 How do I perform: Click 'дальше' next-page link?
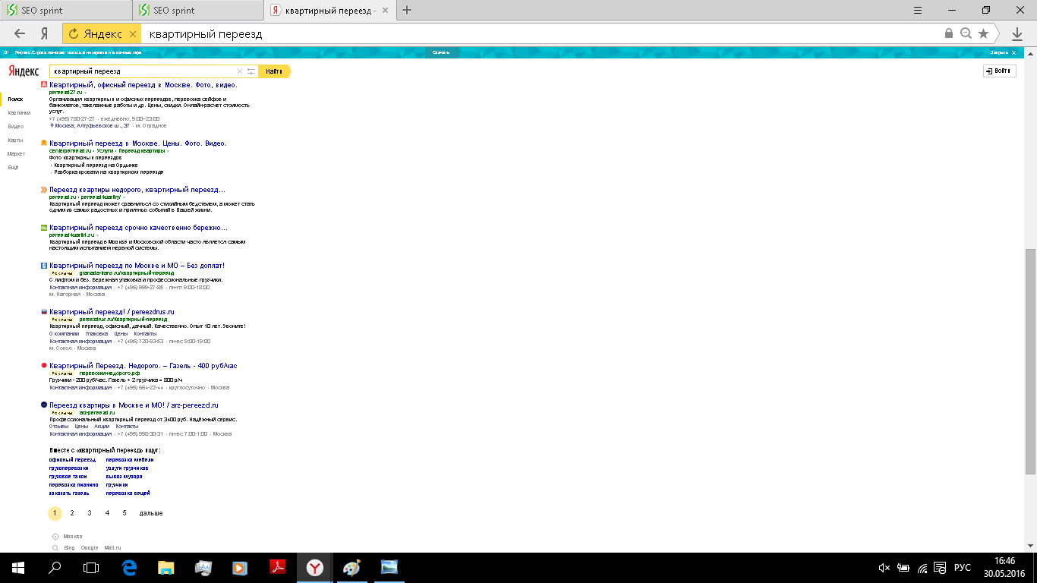pos(151,513)
